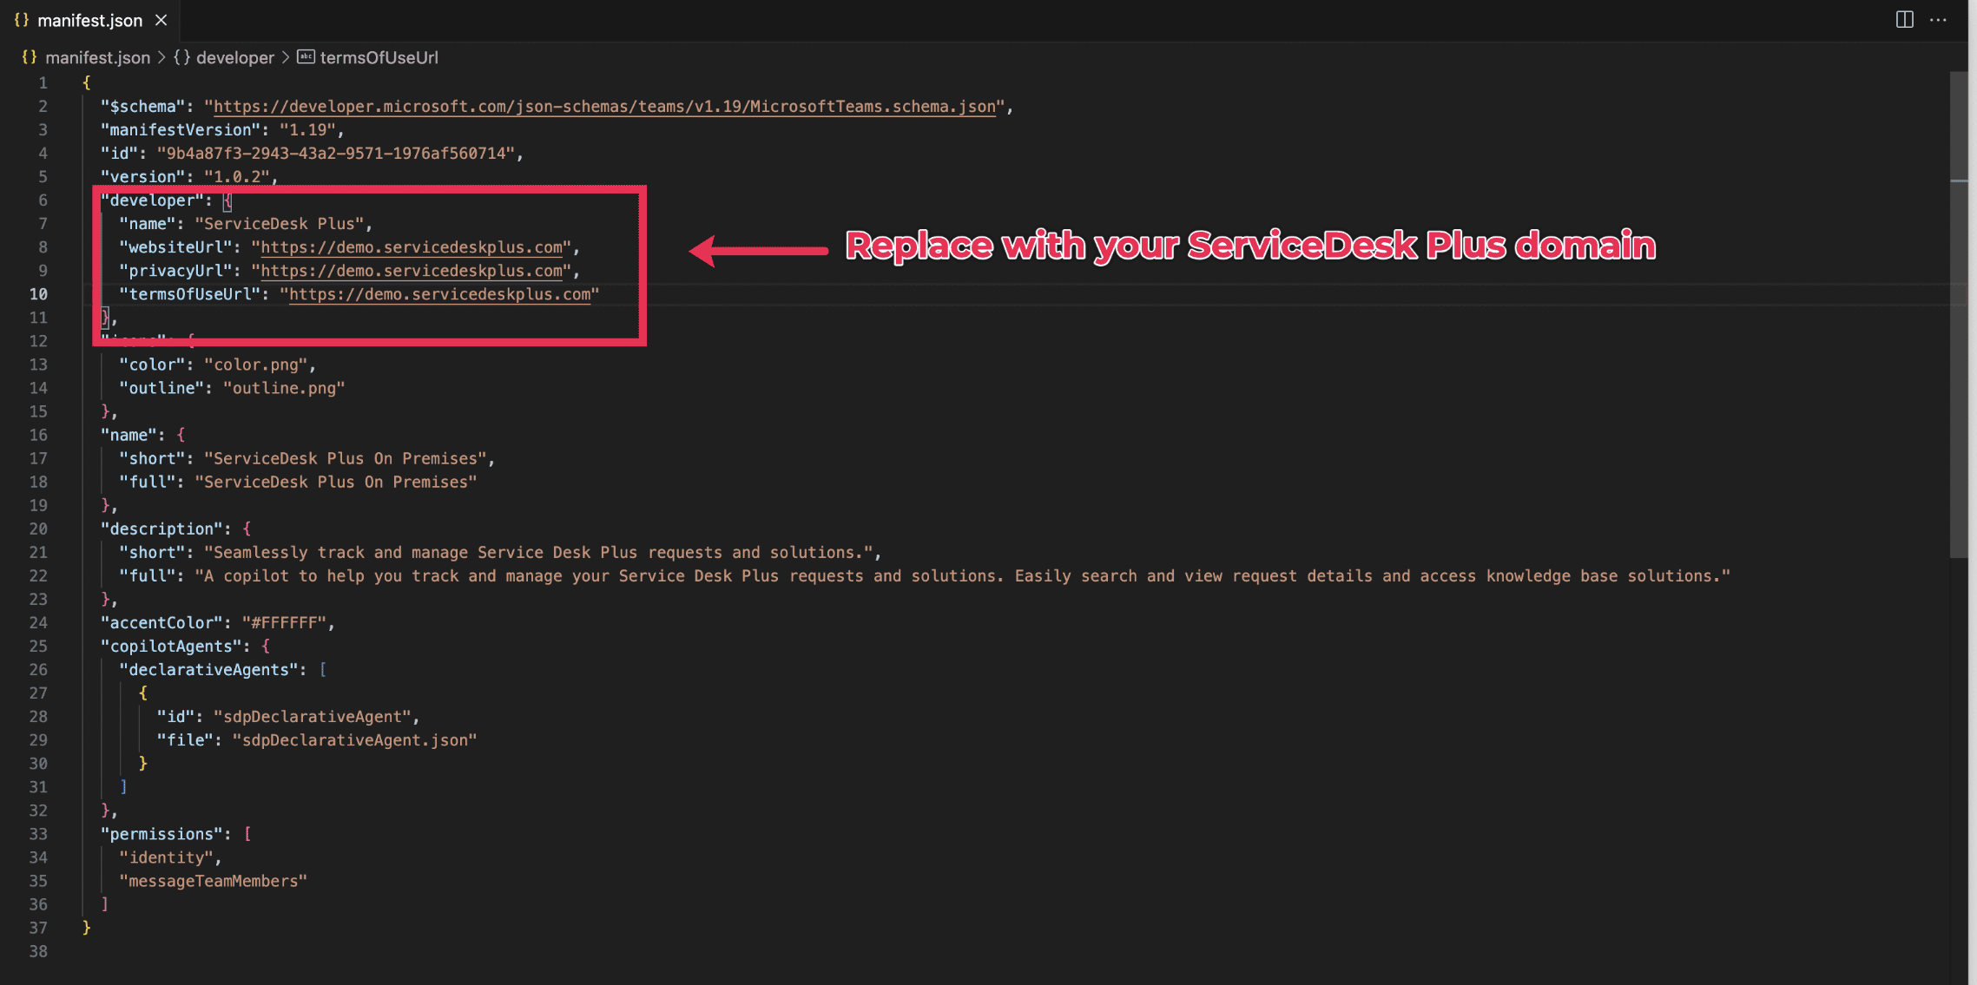
Task: Click the "copilotAgents" key
Action: point(171,647)
